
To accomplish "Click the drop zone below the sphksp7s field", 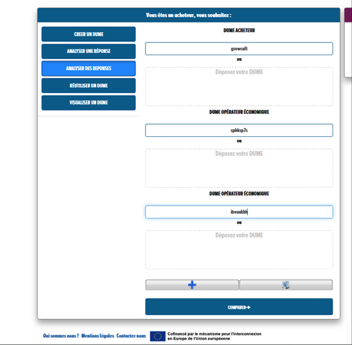I will (239, 168).
